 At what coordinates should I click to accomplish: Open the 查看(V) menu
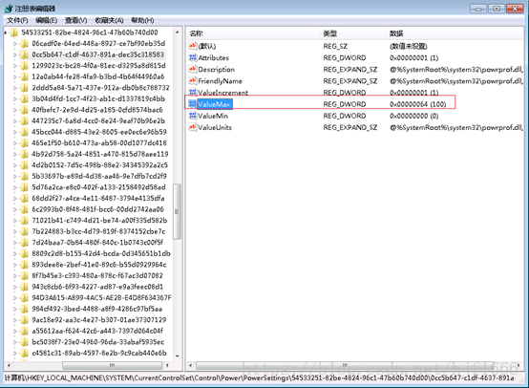click(x=75, y=21)
